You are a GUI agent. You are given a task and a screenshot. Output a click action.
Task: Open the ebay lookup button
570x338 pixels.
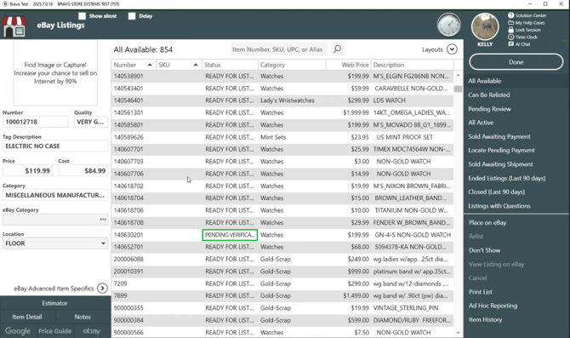91,331
